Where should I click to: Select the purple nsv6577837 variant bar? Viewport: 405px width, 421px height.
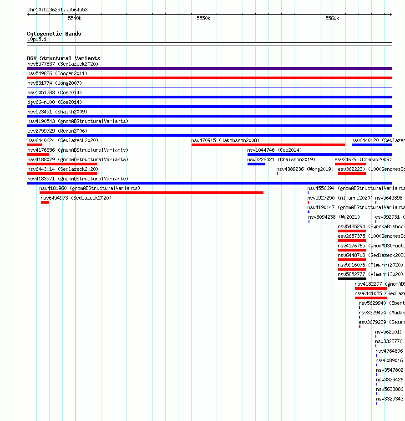tap(209, 68)
